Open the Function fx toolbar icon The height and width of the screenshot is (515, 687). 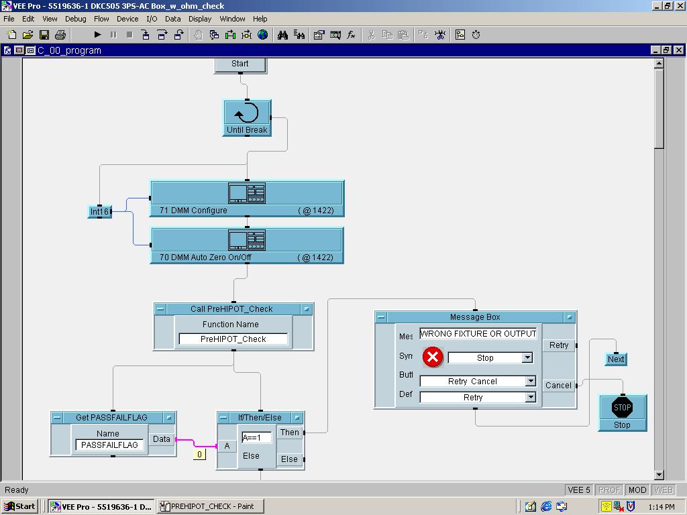pyautogui.click(x=351, y=35)
